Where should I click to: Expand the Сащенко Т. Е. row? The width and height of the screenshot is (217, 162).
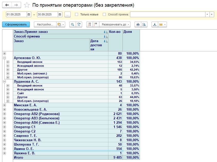coord(4,136)
